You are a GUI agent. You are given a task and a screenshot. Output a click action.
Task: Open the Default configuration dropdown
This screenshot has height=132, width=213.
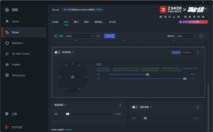click(x=79, y=36)
